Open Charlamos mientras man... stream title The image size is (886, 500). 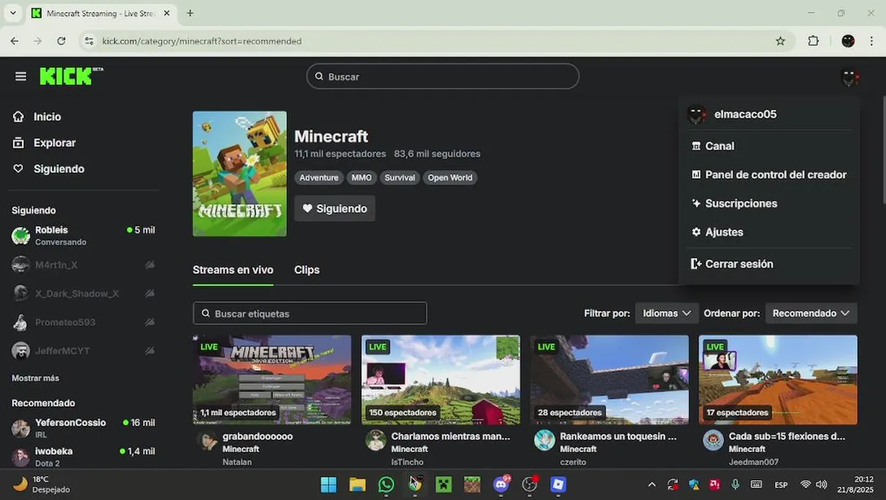(x=450, y=436)
